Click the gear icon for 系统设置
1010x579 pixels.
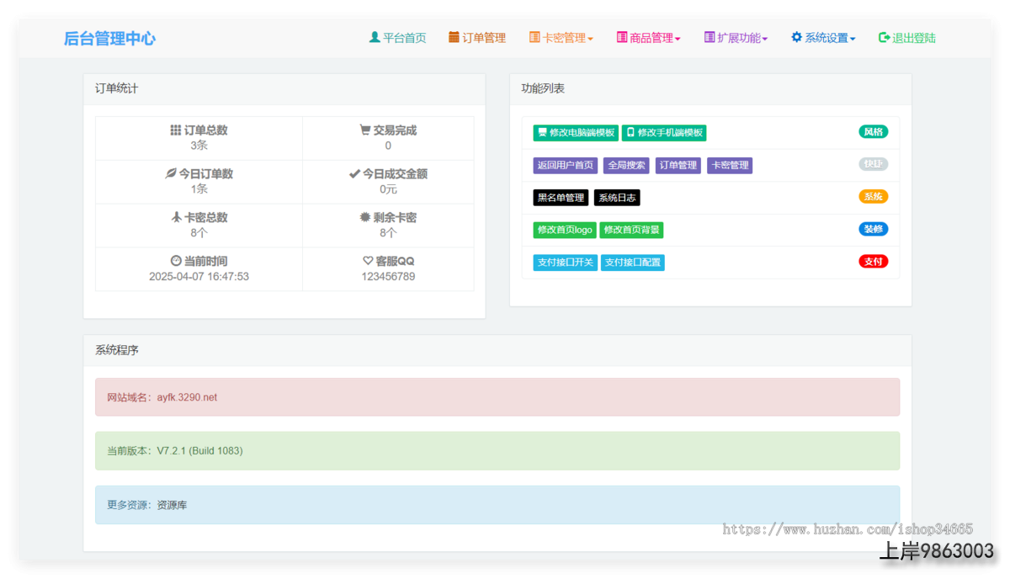[796, 38]
